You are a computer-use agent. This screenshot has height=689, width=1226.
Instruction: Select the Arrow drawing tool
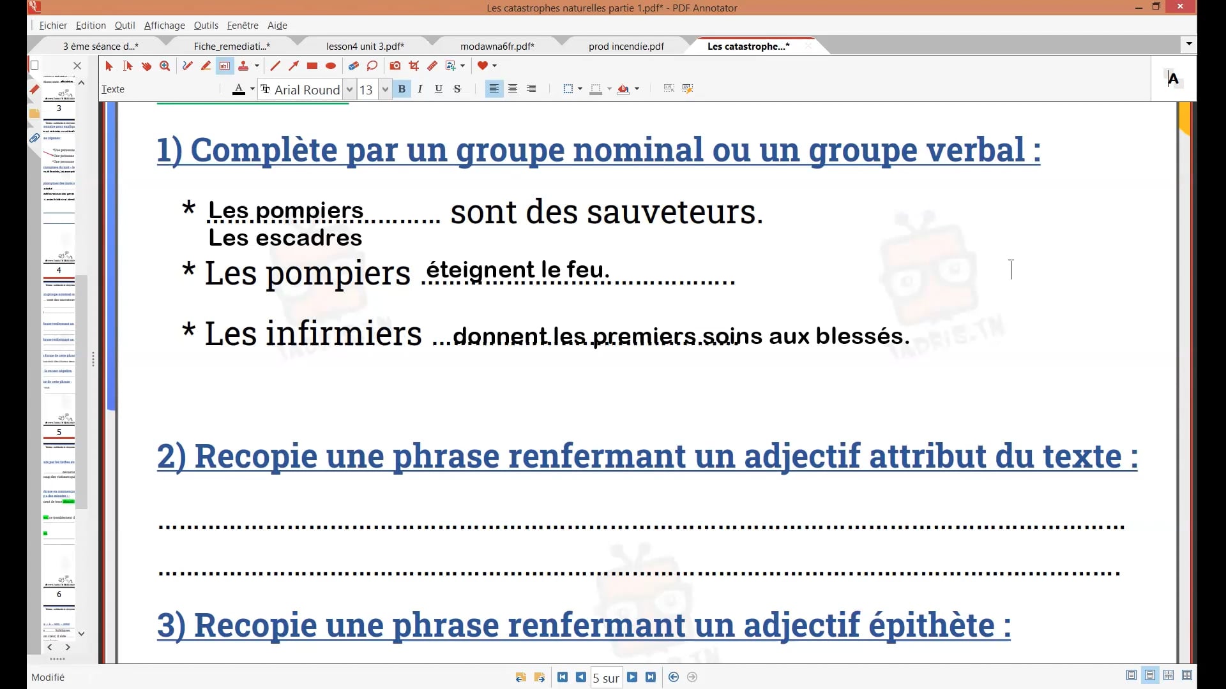[x=294, y=66]
